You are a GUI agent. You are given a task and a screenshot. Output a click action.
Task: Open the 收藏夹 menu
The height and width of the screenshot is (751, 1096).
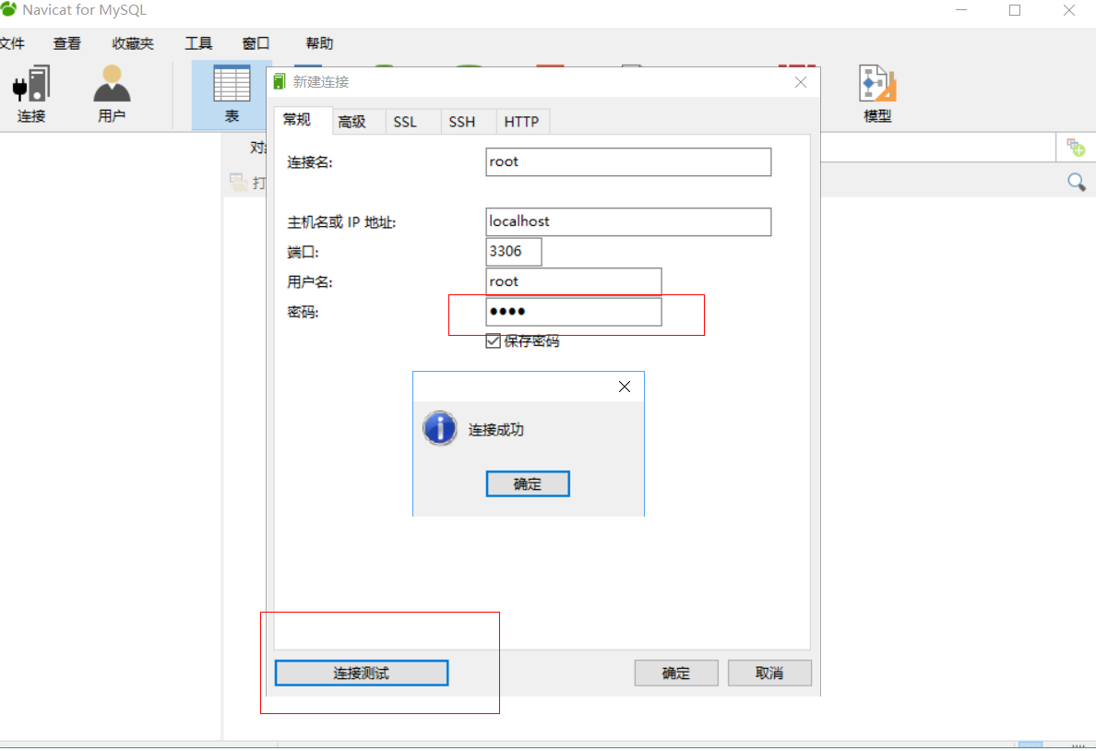133,43
